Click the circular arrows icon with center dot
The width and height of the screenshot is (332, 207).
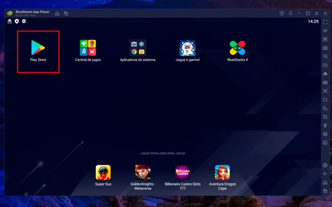[x=325, y=65]
